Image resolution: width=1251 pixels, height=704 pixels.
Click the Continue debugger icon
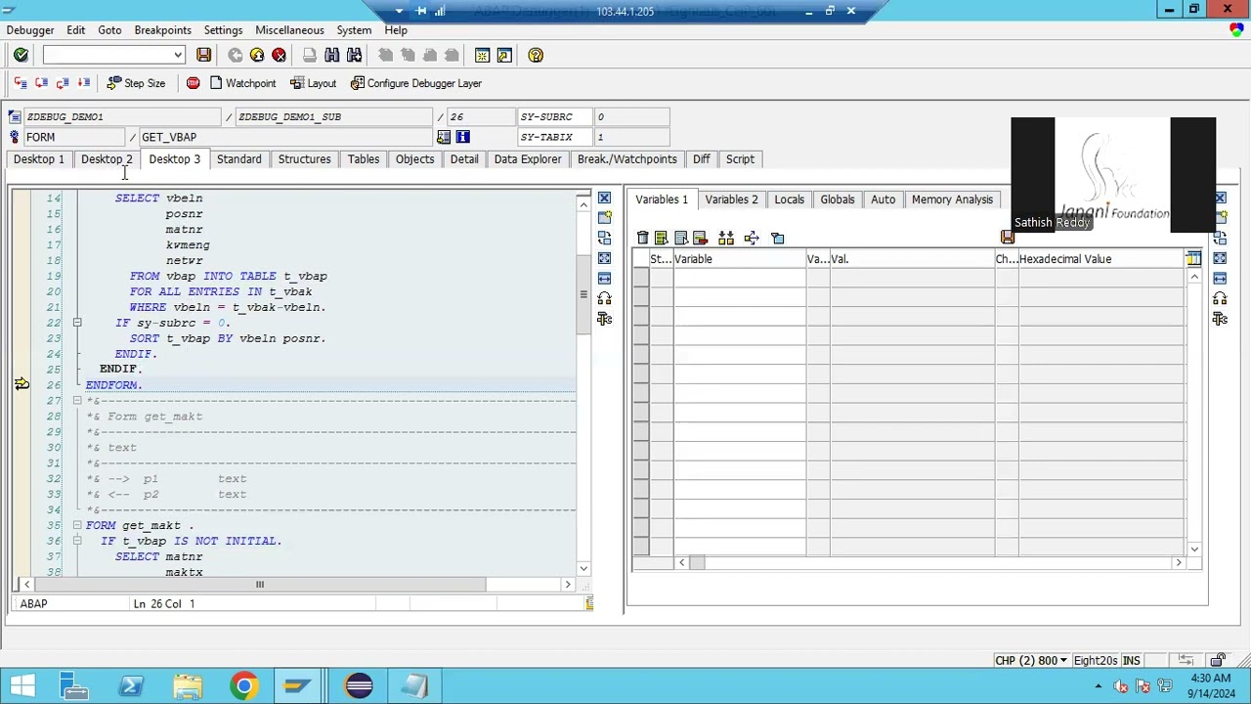click(84, 83)
